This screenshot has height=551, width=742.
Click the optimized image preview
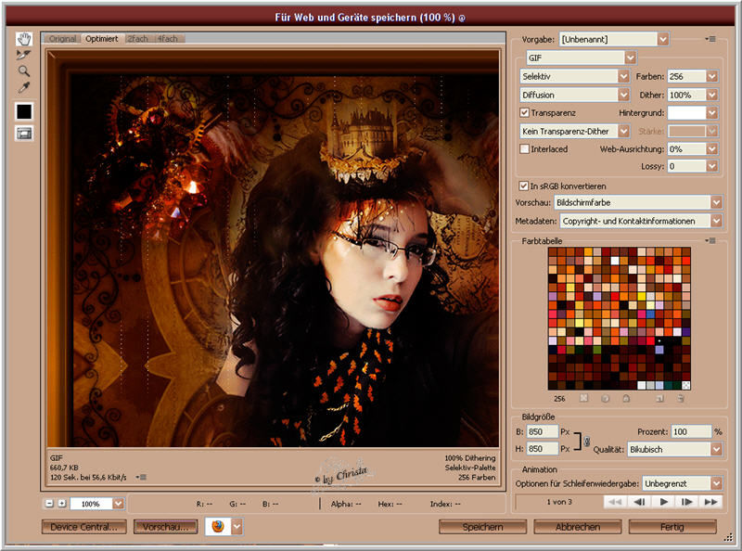click(273, 248)
